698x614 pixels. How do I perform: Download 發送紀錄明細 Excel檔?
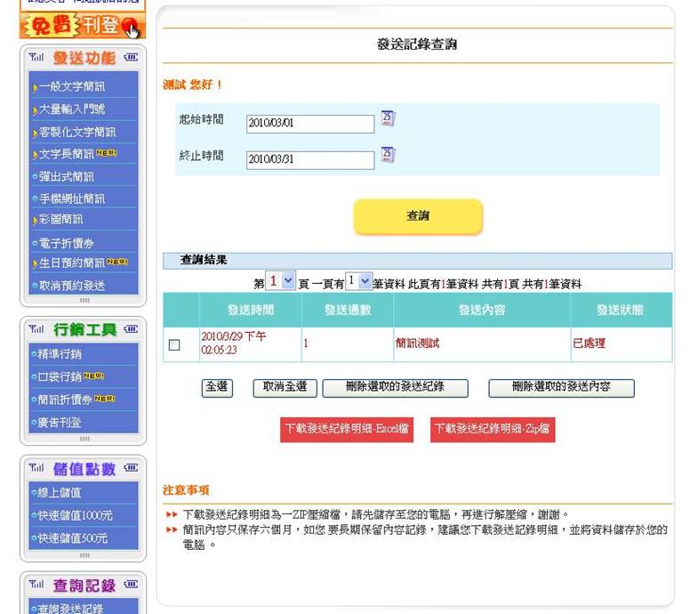pos(347,429)
